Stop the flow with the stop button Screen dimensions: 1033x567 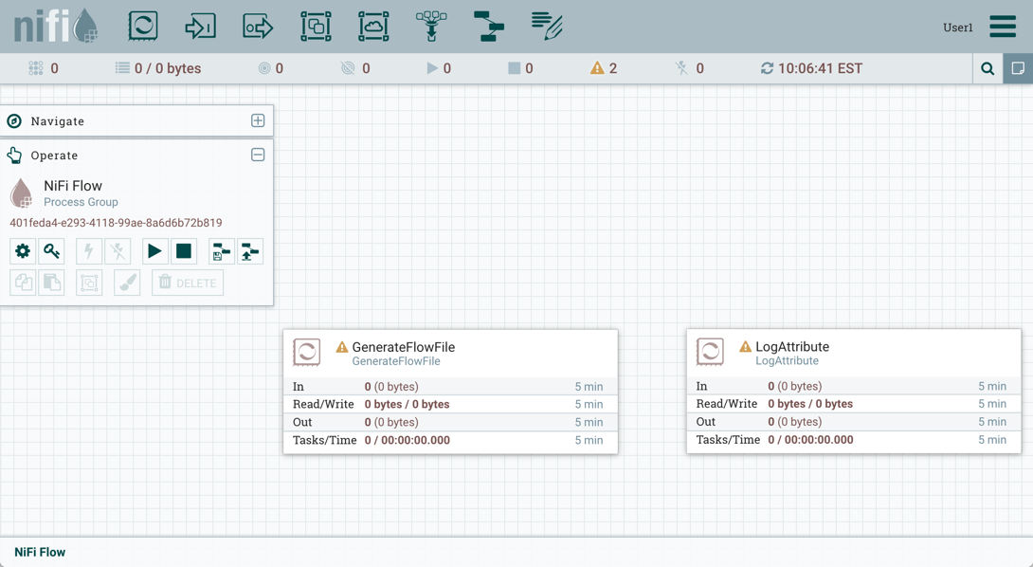(x=184, y=251)
